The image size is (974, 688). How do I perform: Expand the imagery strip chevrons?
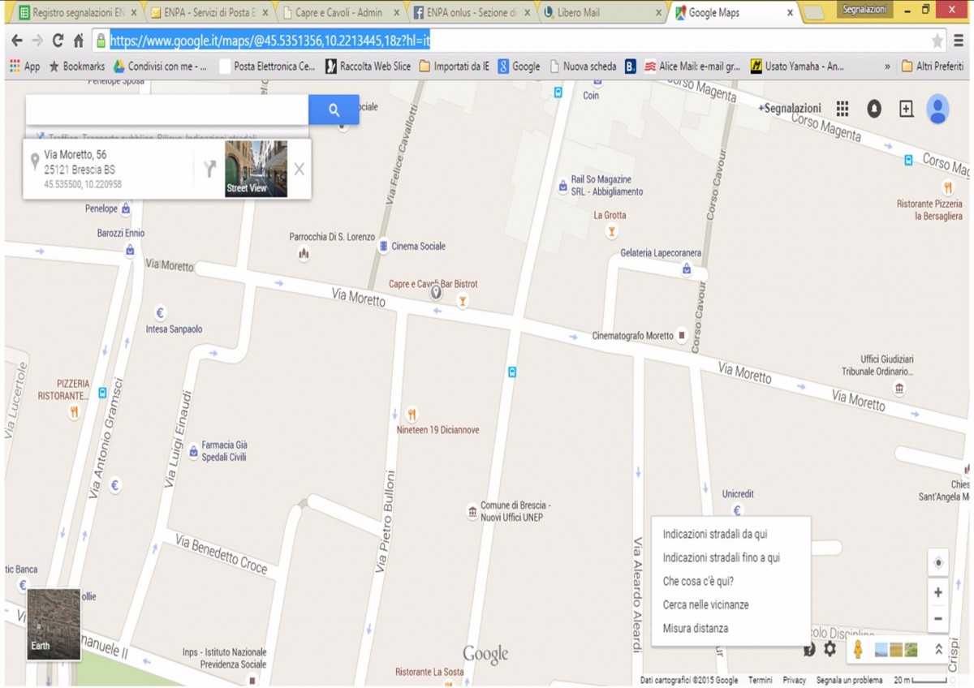coord(940,649)
